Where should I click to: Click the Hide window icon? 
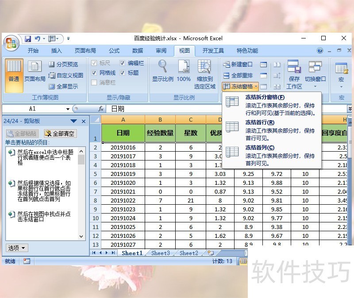pyautogui.click(x=263, y=75)
